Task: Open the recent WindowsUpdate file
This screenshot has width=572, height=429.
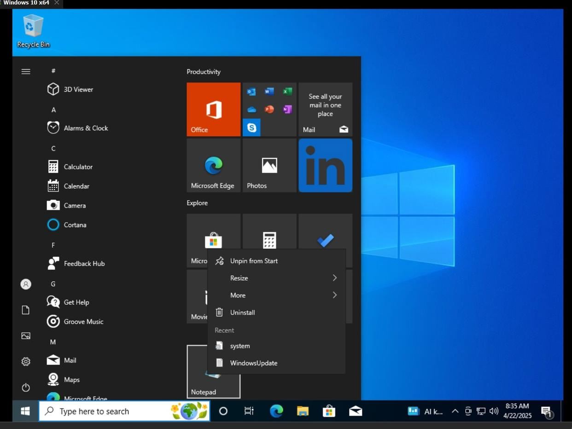Action: 254,363
